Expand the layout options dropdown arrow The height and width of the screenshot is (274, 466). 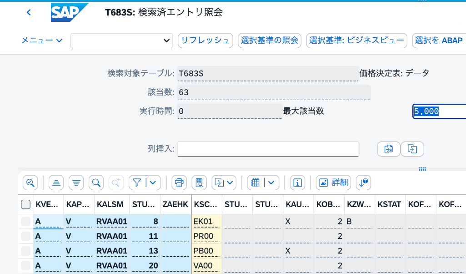pos(271,183)
